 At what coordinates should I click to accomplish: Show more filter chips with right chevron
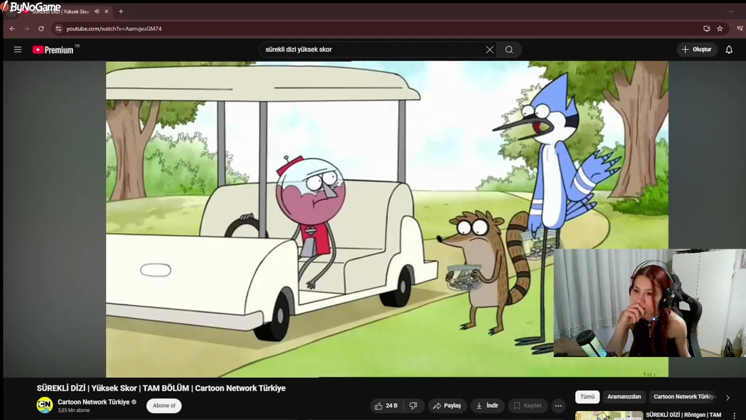pyautogui.click(x=727, y=397)
